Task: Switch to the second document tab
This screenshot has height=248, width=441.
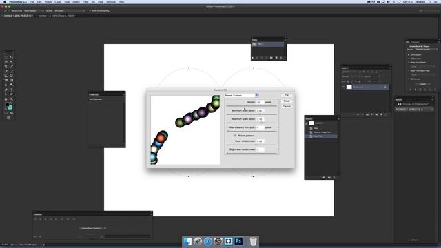Action: coord(56,15)
